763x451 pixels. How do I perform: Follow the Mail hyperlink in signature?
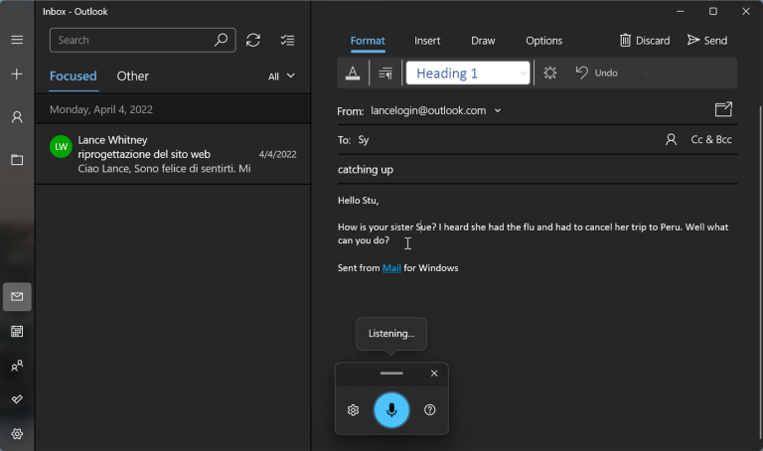pyautogui.click(x=391, y=268)
